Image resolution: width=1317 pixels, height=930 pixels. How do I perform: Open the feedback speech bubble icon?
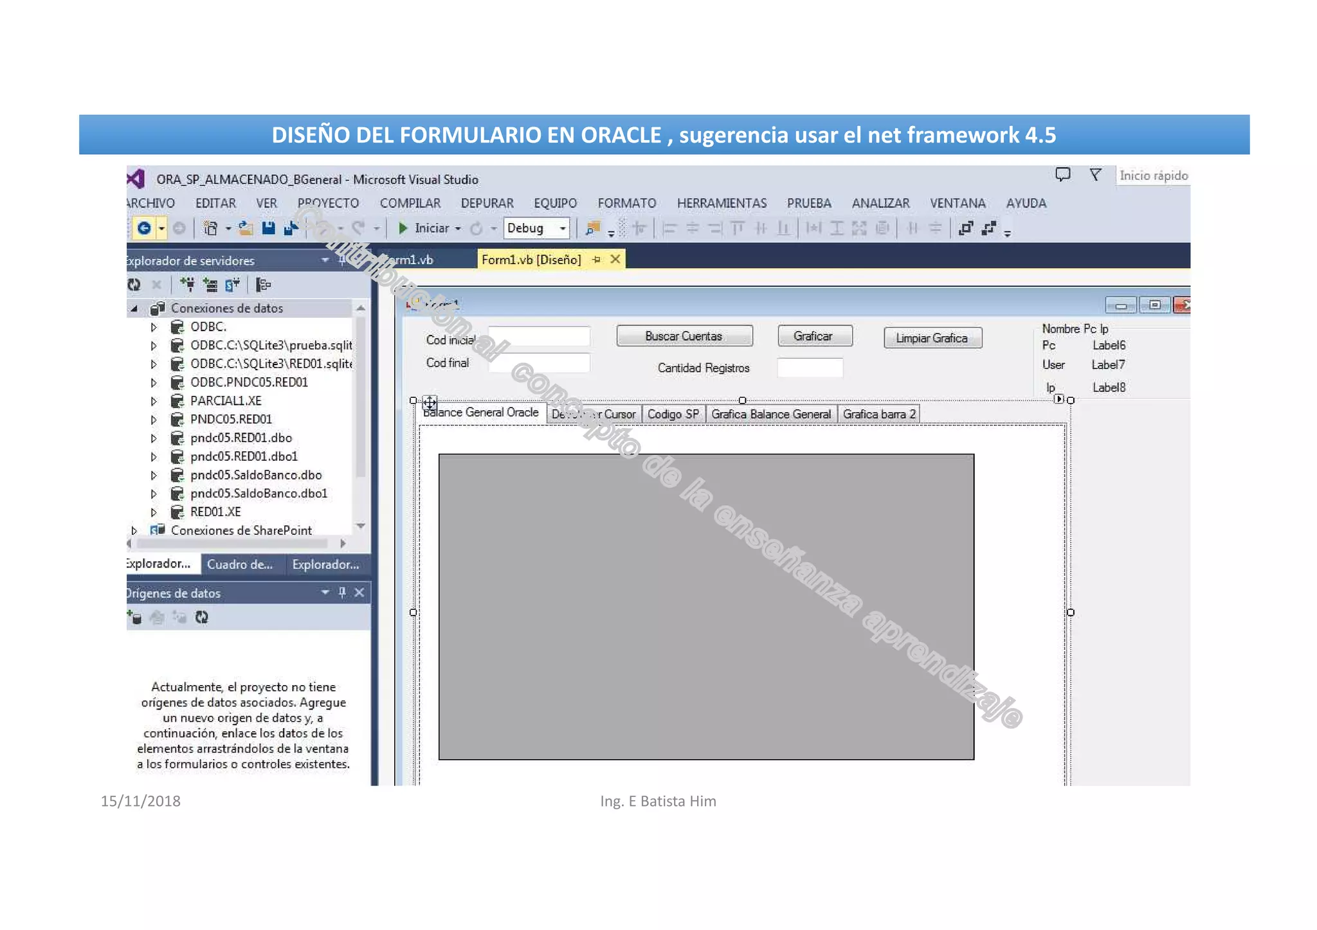pos(1063,174)
